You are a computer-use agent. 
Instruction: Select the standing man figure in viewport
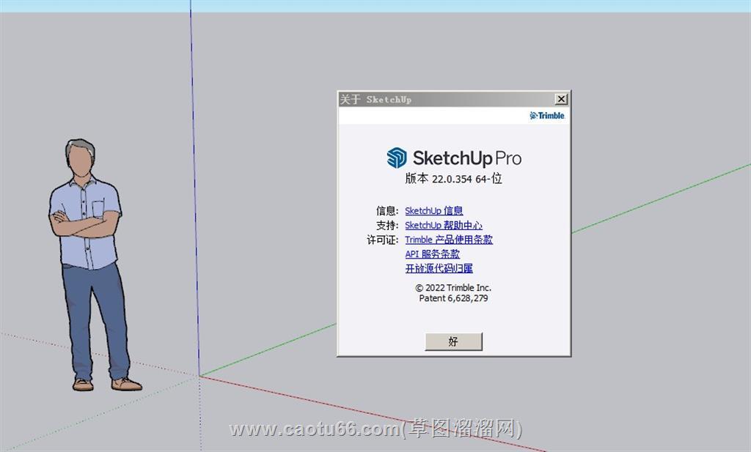(91, 264)
